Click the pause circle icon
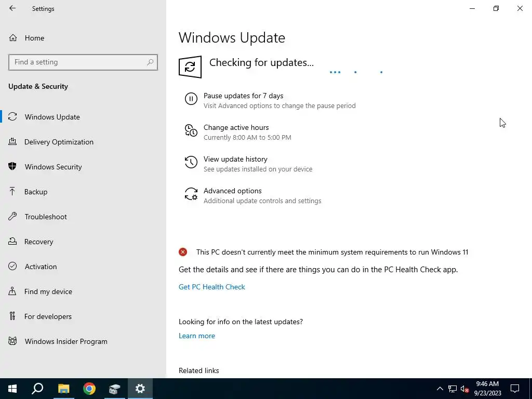532x399 pixels. tap(191, 99)
